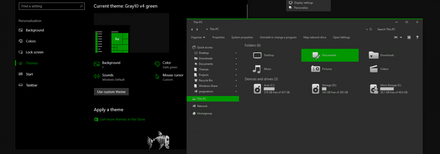Open the Organize dropdown menu
The image size is (440, 154).
click(198, 37)
